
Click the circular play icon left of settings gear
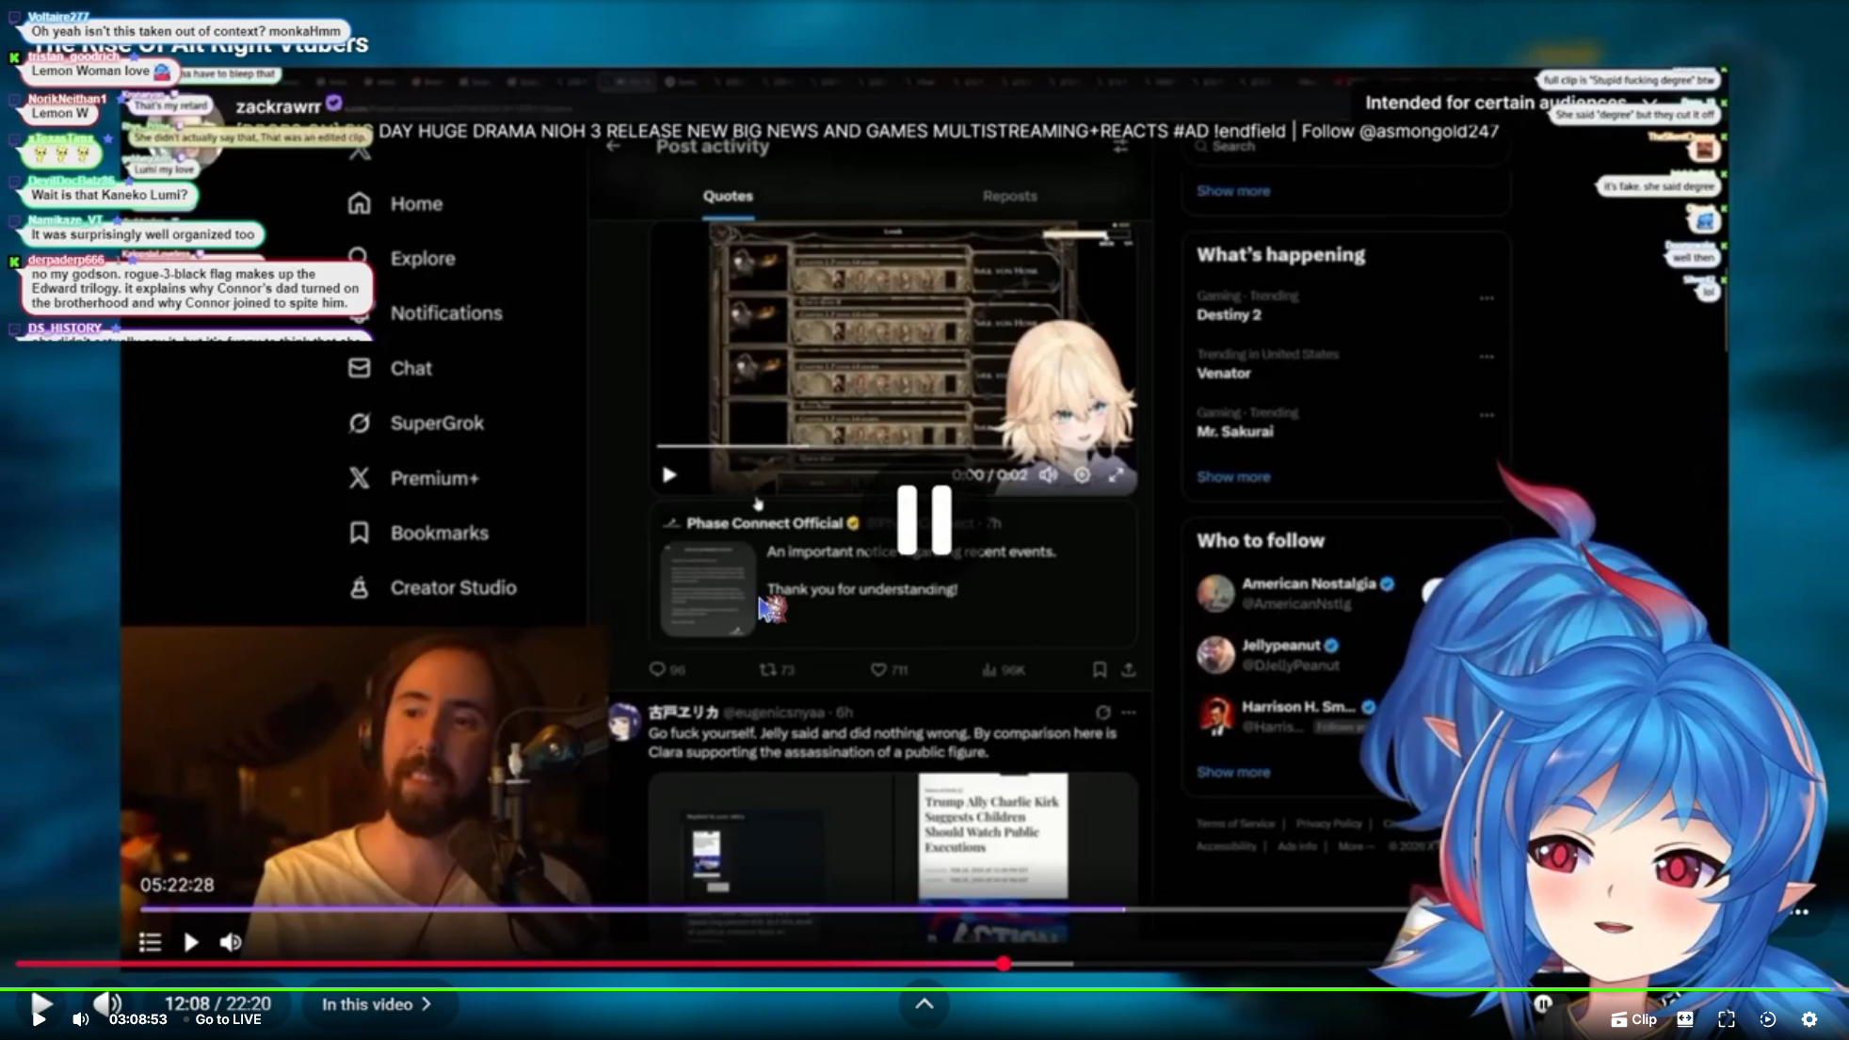click(x=1768, y=1019)
